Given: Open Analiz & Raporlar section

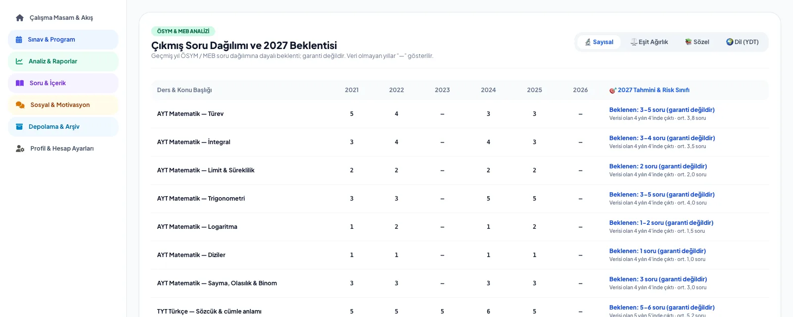Looking at the screenshot, I should click(x=63, y=61).
